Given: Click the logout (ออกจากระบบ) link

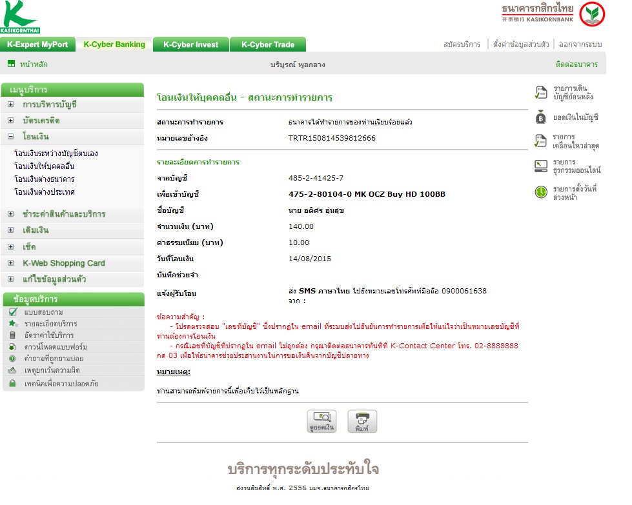Looking at the screenshot, I should point(580,45).
